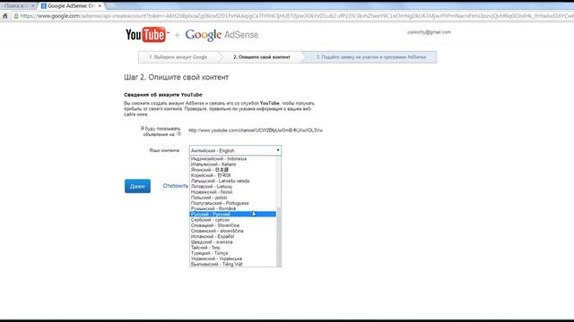The width and height of the screenshot is (574, 322).
Task: Click the language list scrollbar thumb
Action: [279, 237]
